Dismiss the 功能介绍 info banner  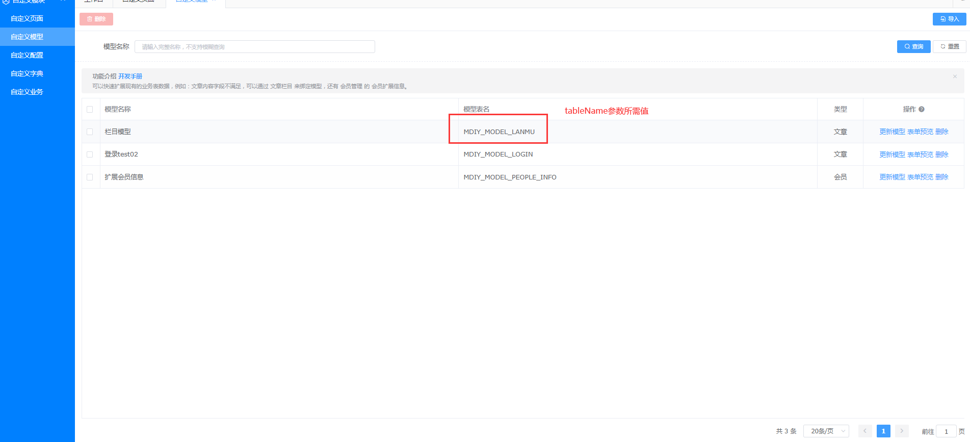955,76
